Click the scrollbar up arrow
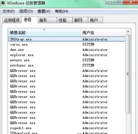Viewport: 138px width, 134px height. pyautogui.click(x=128, y=32)
